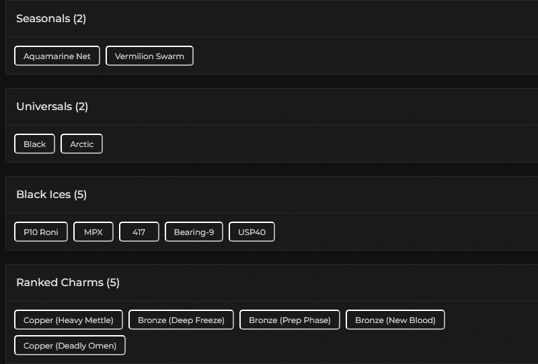The width and height of the screenshot is (538, 364).
Task: Pick the Bronze (New Blood) charm
Action: coord(395,320)
